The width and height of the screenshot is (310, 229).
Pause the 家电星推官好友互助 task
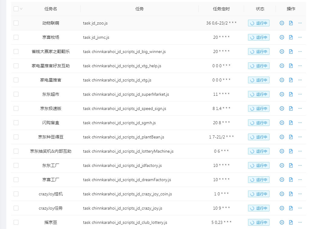point(282,66)
